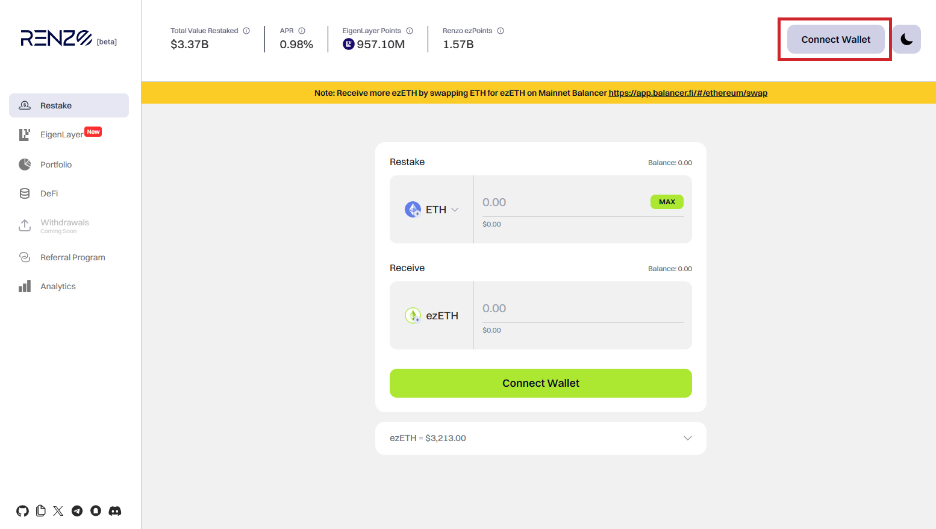Click the Renzo logo

56,39
